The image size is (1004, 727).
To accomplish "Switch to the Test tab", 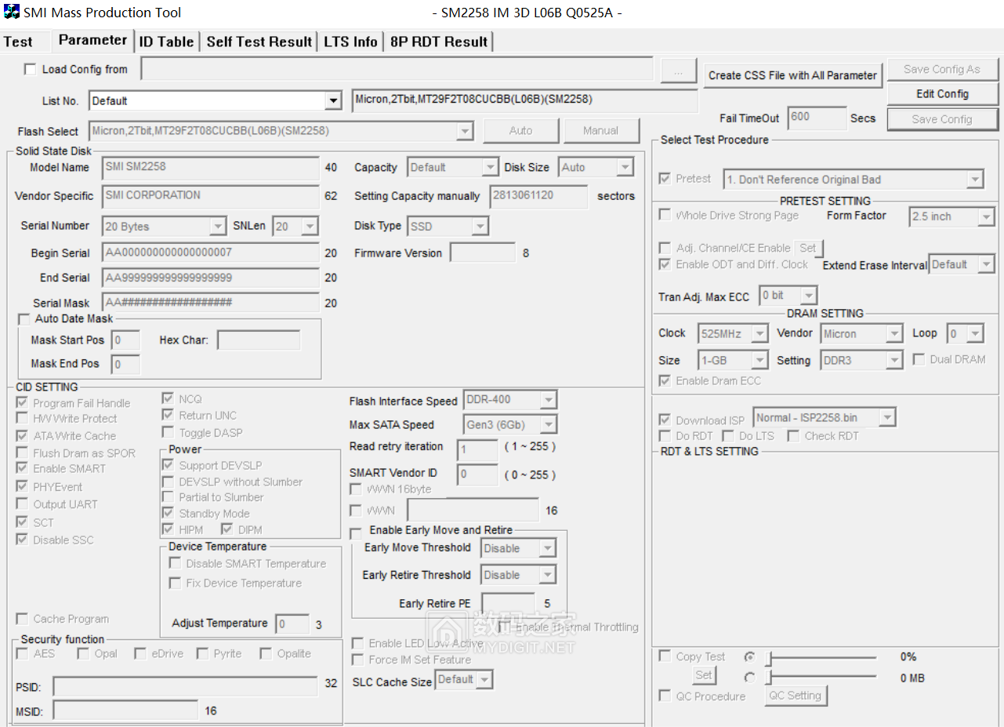I will [18, 42].
